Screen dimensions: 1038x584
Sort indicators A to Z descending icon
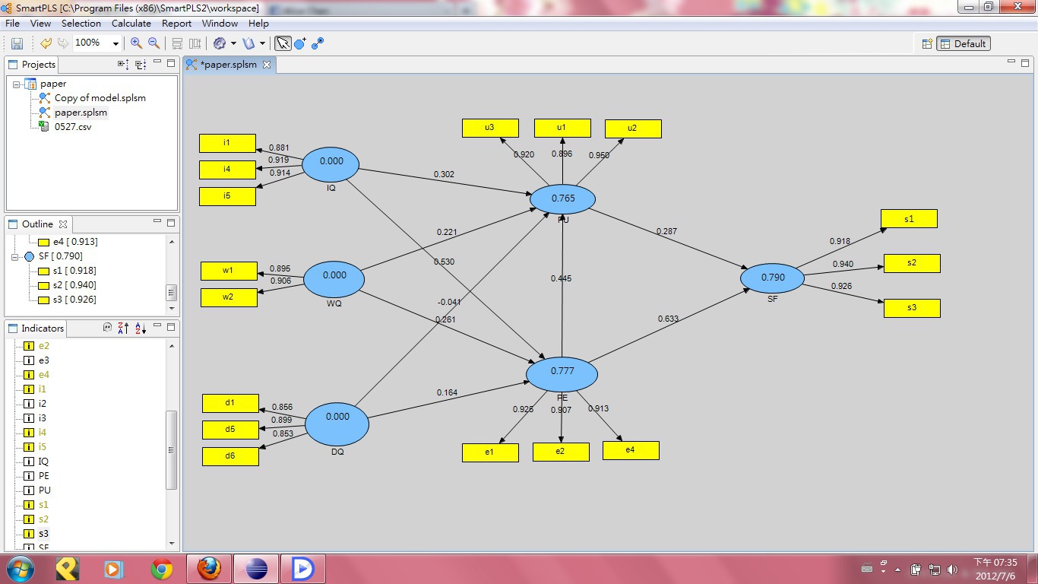tap(141, 328)
